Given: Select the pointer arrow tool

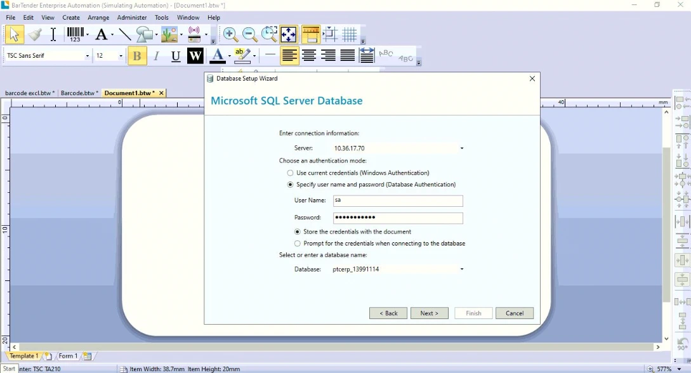Looking at the screenshot, I should tap(14, 34).
